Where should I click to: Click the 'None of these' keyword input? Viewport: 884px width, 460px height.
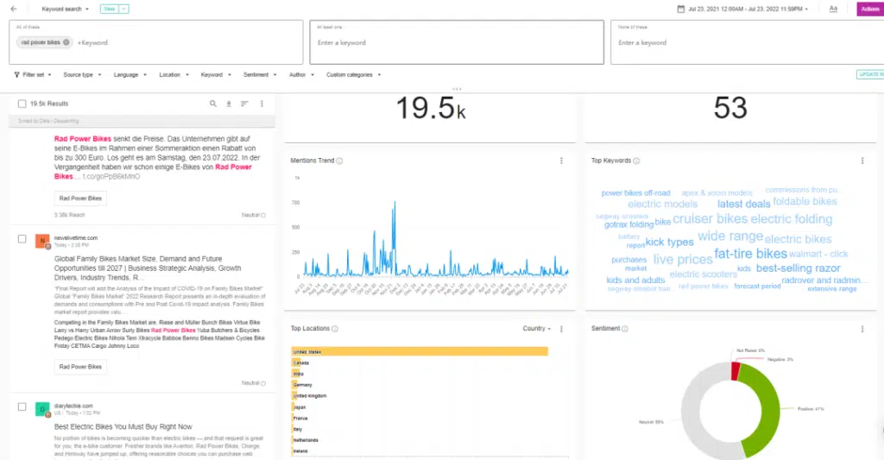747,43
